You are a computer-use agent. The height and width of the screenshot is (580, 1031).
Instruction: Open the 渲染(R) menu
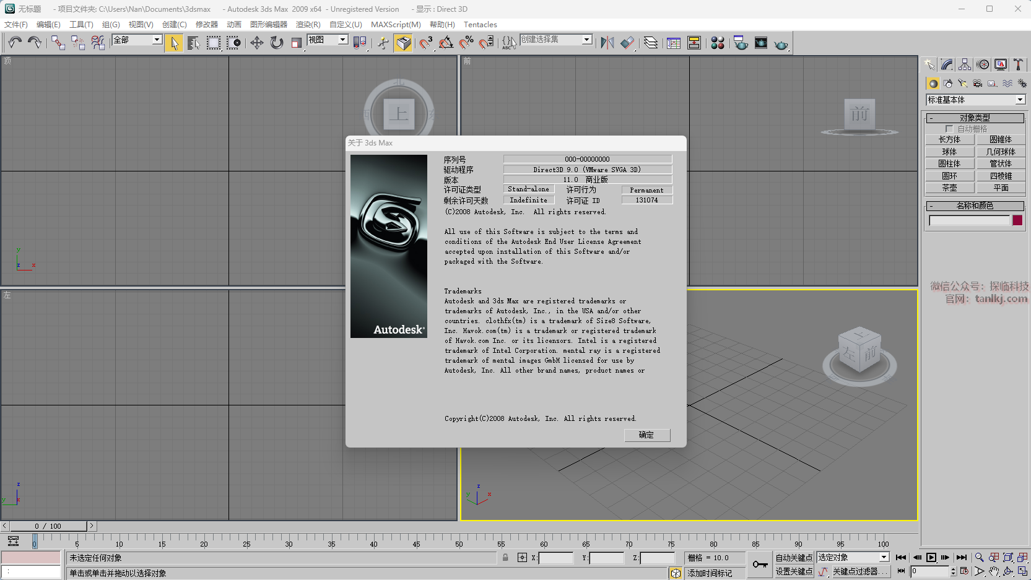point(308,25)
